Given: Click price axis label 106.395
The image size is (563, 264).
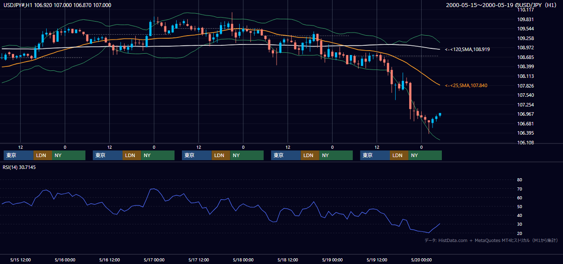Looking at the screenshot, I should click(x=526, y=133).
